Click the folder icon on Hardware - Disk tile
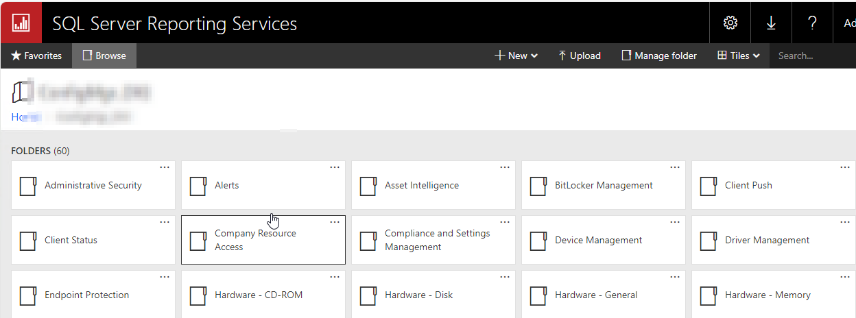 [368, 295]
